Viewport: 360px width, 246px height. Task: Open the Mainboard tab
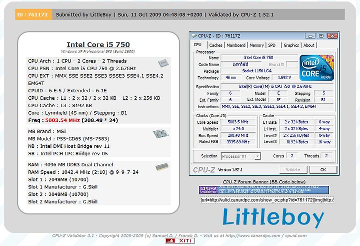pyautogui.click(x=236, y=45)
